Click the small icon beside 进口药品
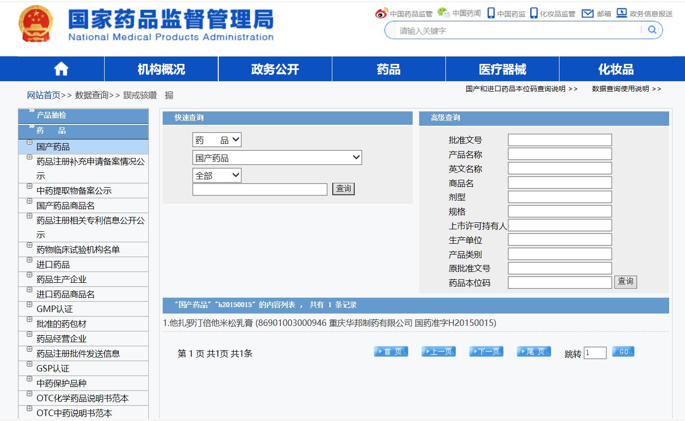This screenshot has width=685, height=421. pos(29,260)
